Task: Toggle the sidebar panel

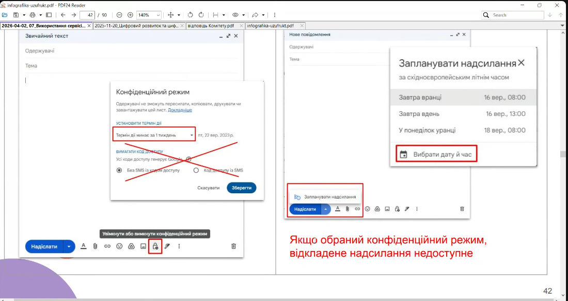Action: point(49,15)
